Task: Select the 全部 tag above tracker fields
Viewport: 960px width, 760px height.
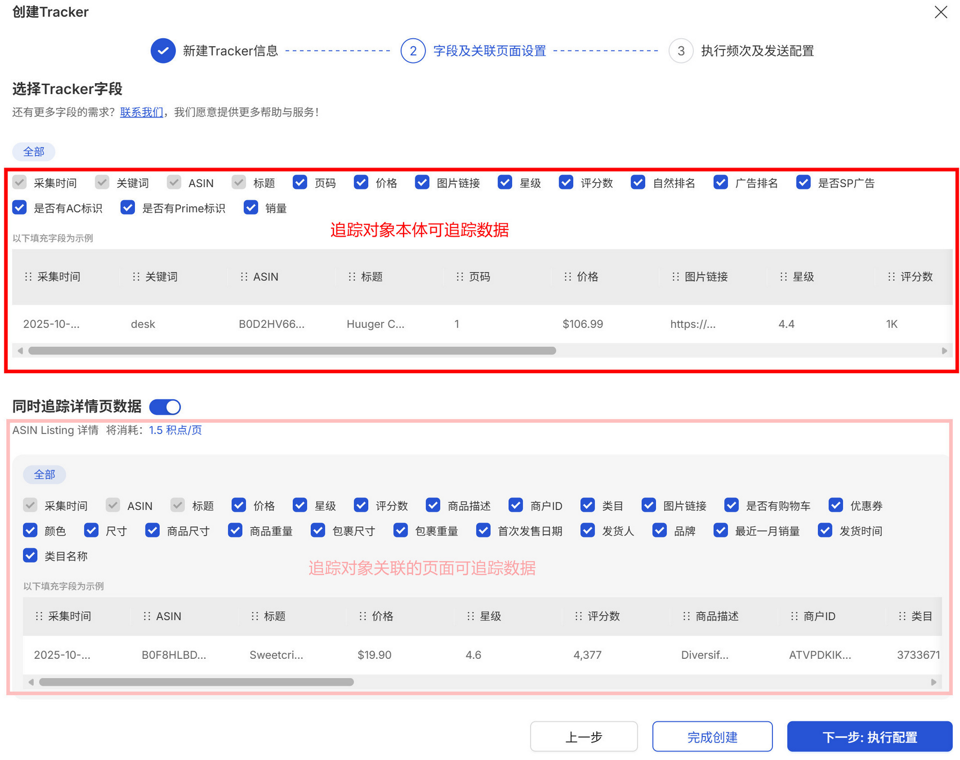Action: tap(34, 152)
